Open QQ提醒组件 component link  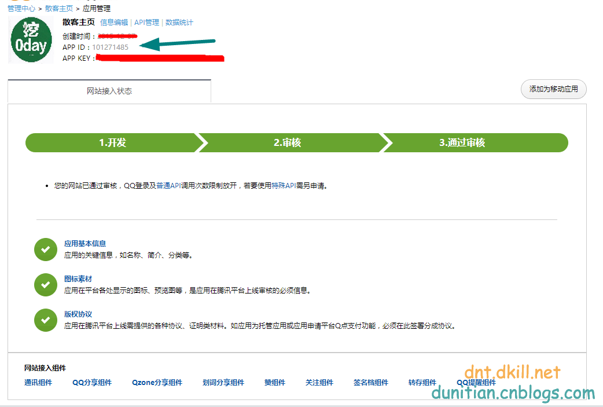click(x=476, y=382)
